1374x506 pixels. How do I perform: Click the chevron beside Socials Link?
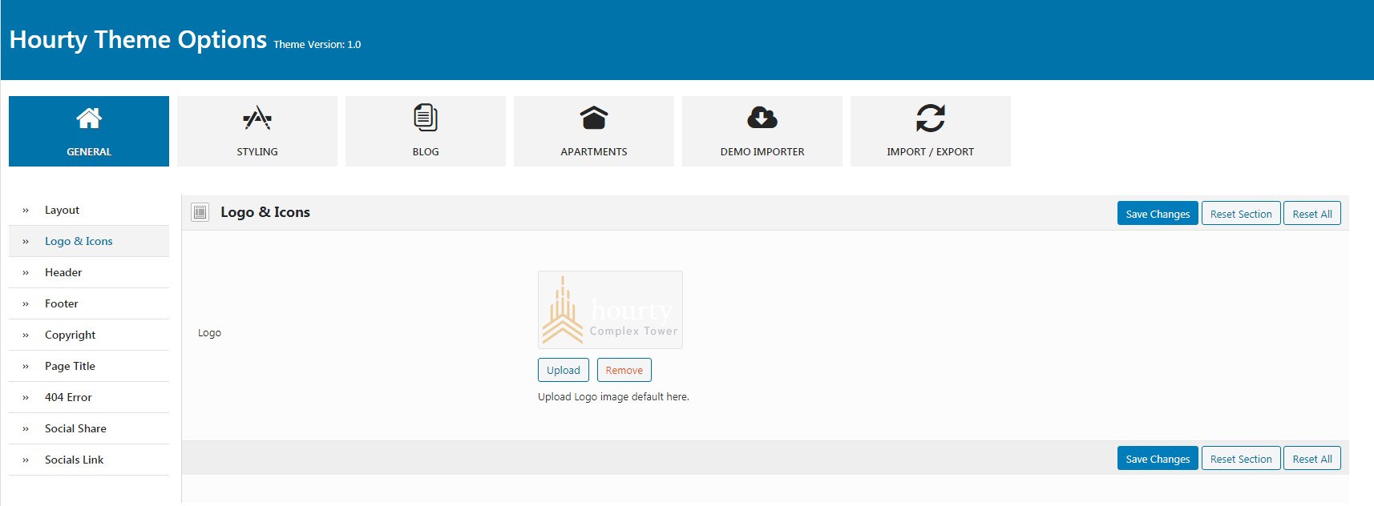[26, 460]
